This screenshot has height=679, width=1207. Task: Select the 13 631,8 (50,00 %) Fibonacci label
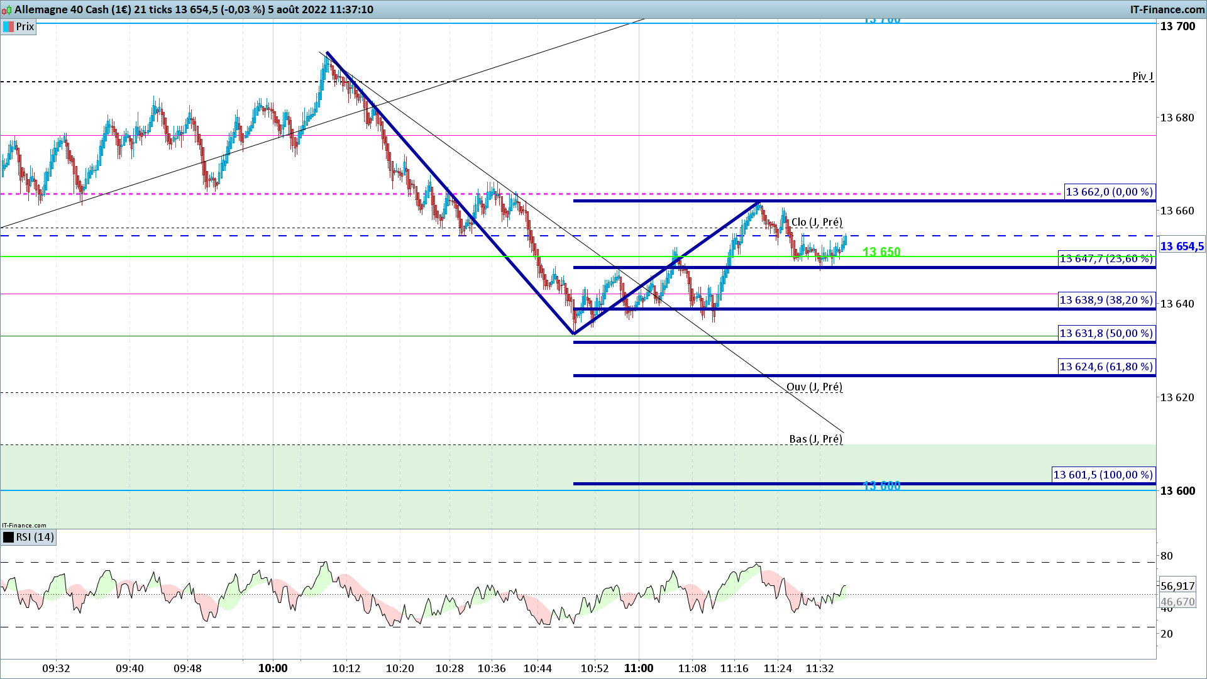1106,334
